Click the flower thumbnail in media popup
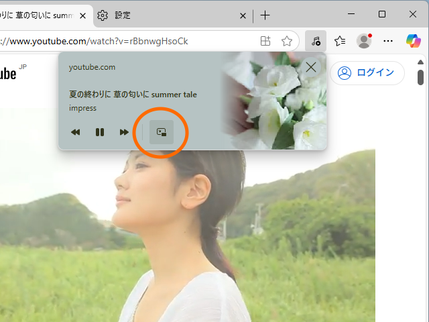This screenshot has width=429, height=322. 274,101
